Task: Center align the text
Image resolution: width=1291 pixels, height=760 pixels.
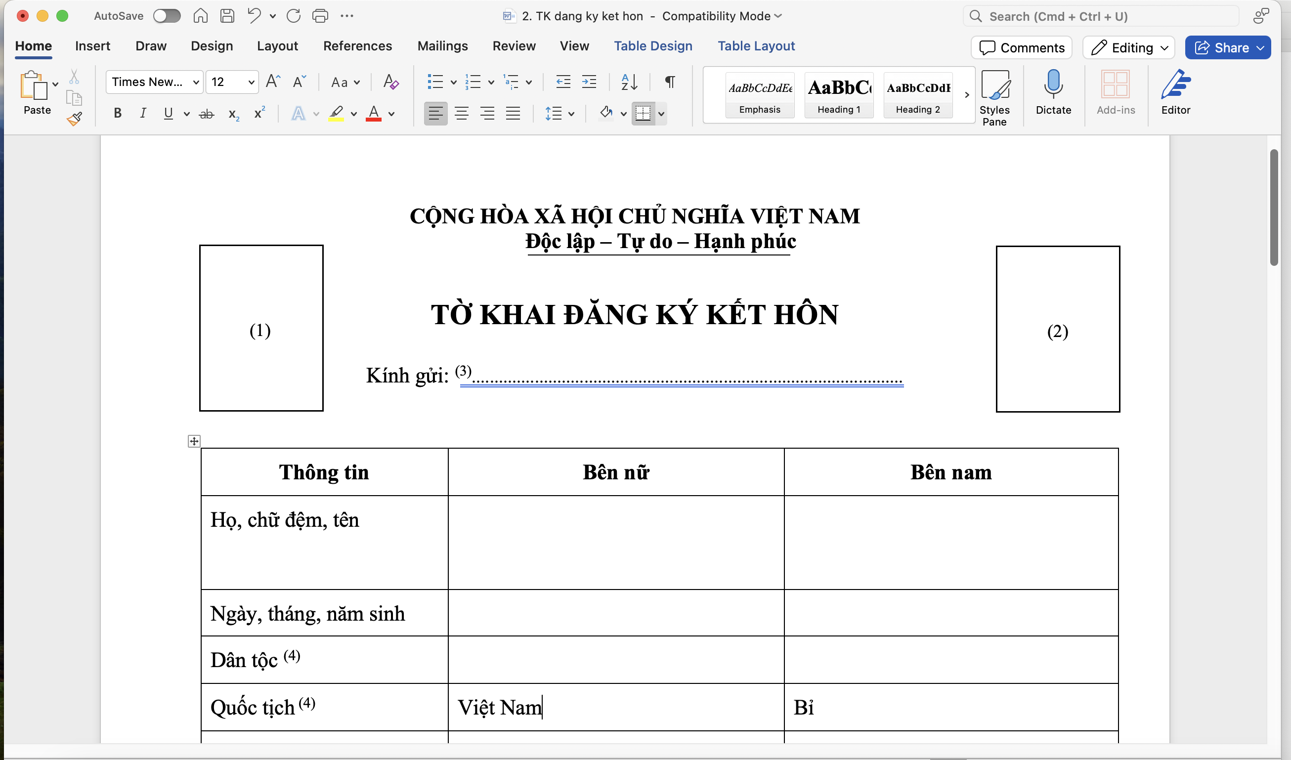Action: pos(462,113)
